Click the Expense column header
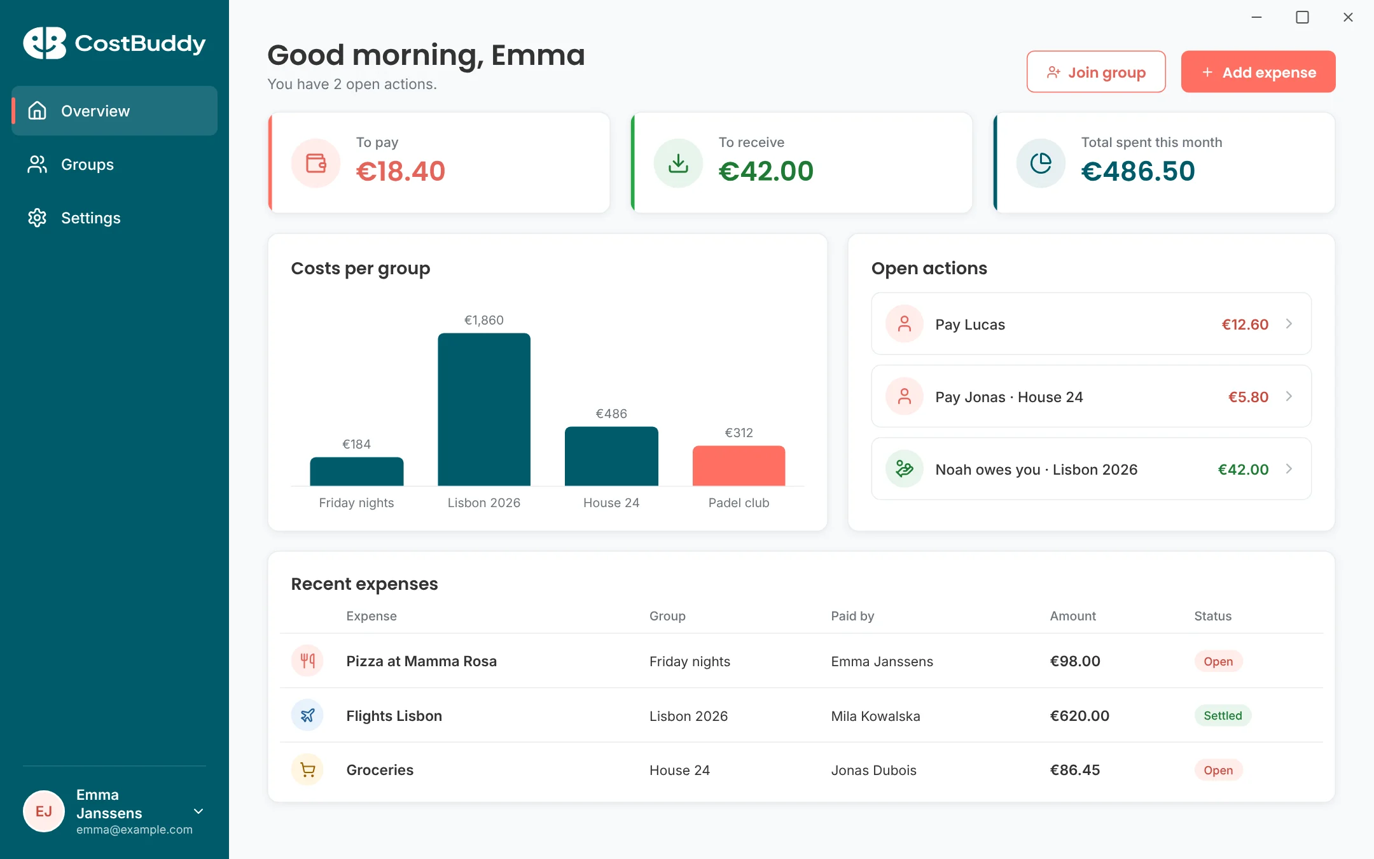Screen dimensions: 1374x859 (371, 616)
